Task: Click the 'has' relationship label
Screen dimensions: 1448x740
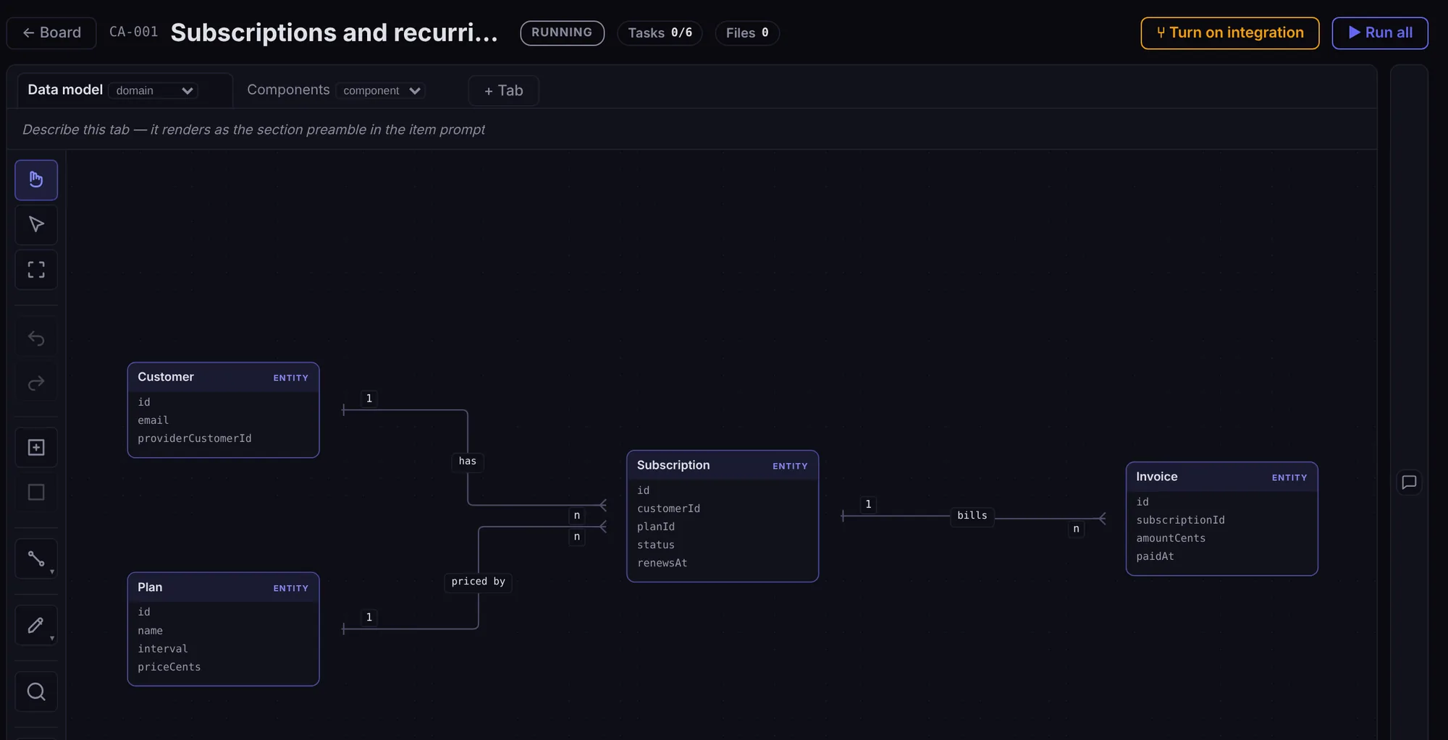Action: [468, 462]
